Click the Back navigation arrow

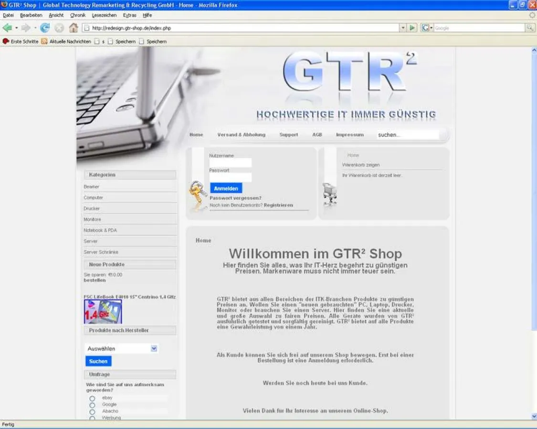[7, 27]
